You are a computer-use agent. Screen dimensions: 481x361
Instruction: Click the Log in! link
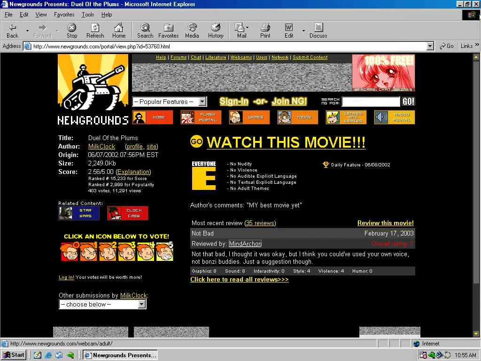click(x=66, y=277)
